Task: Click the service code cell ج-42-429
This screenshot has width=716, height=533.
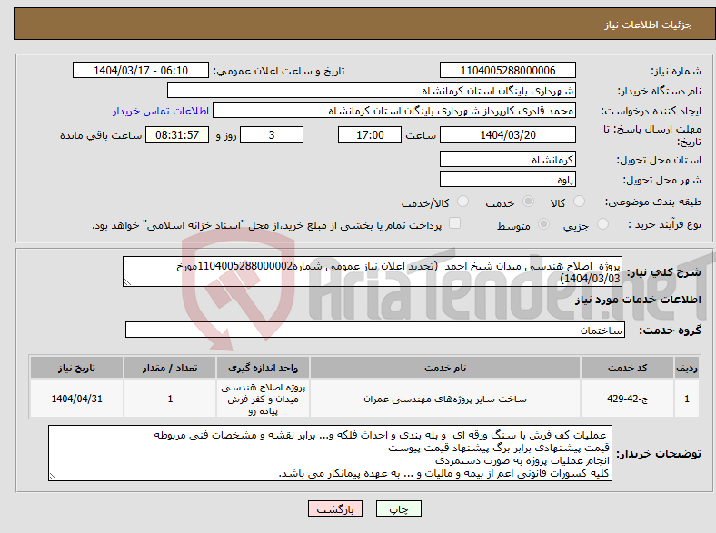Action: point(628,399)
